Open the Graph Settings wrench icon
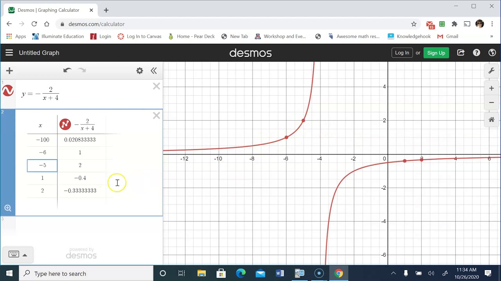This screenshot has height=281, width=501. point(491,71)
